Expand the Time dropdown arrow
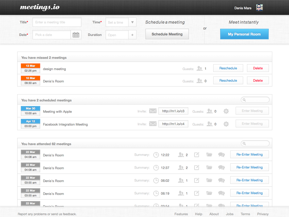The height and width of the screenshot is (217, 289). 132,22
